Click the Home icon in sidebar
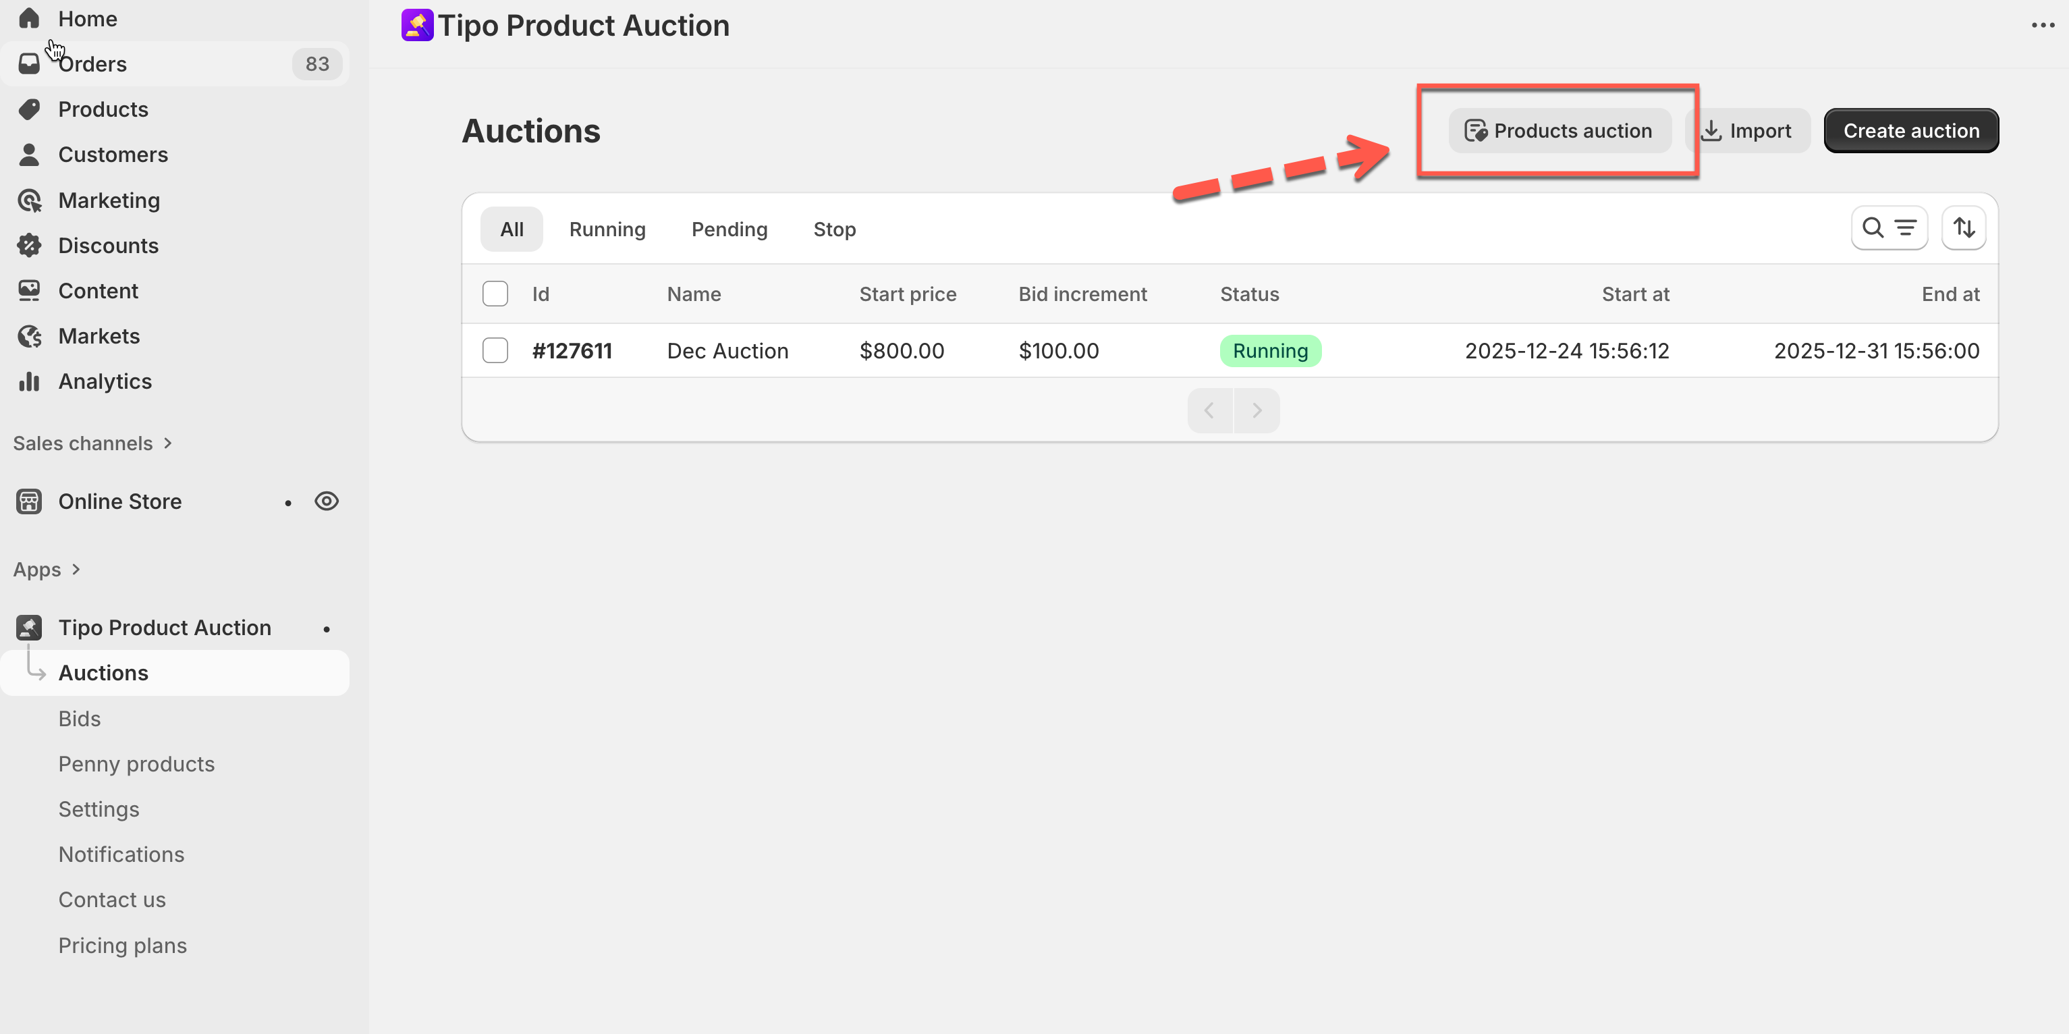This screenshot has width=2069, height=1034. coord(29,18)
